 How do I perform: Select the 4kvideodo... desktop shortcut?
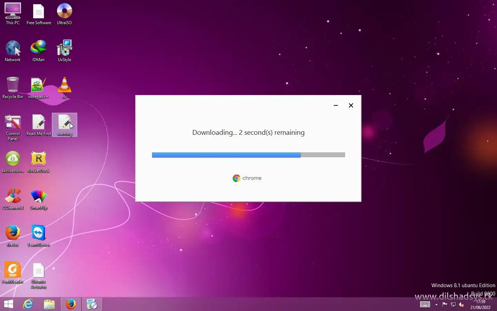[x=13, y=162]
